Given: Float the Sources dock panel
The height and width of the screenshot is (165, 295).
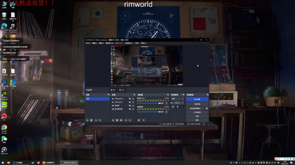Looking at the screenshot, I should [x=134, y=95].
